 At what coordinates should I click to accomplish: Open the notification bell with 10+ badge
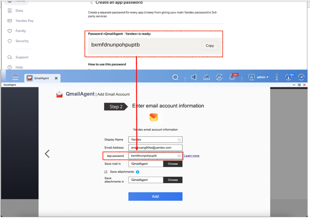coord(232,77)
